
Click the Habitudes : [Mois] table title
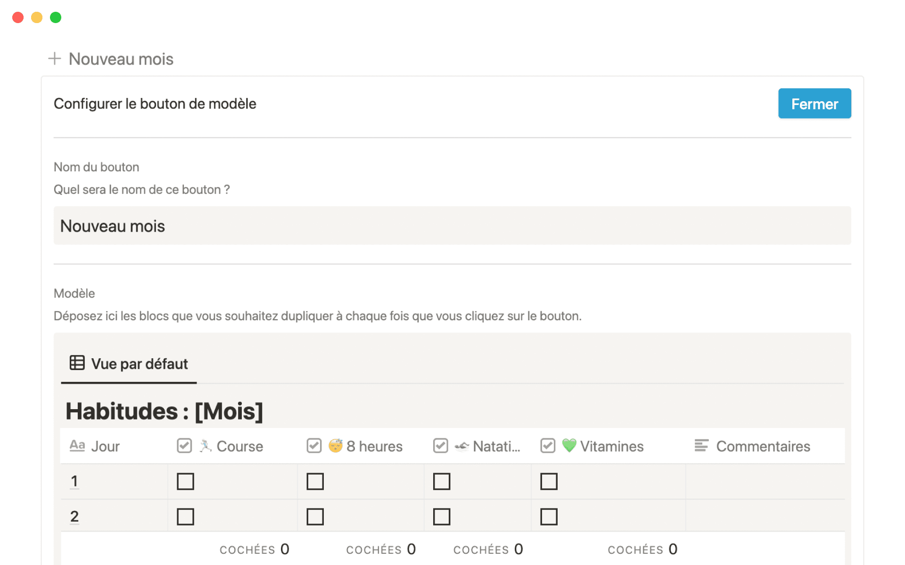165,411
